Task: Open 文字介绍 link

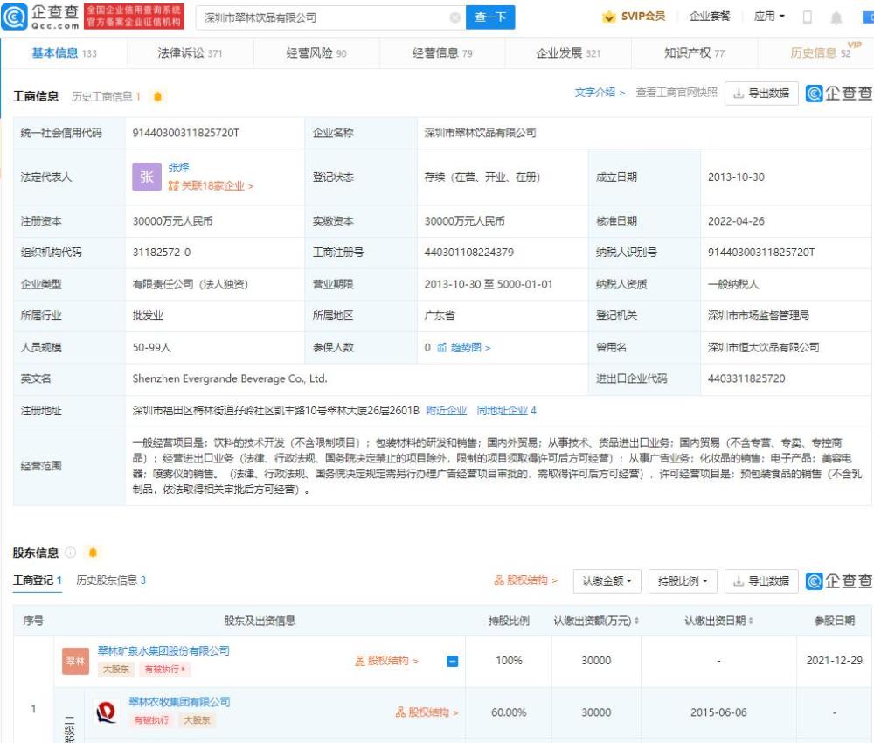Action: 600,93
